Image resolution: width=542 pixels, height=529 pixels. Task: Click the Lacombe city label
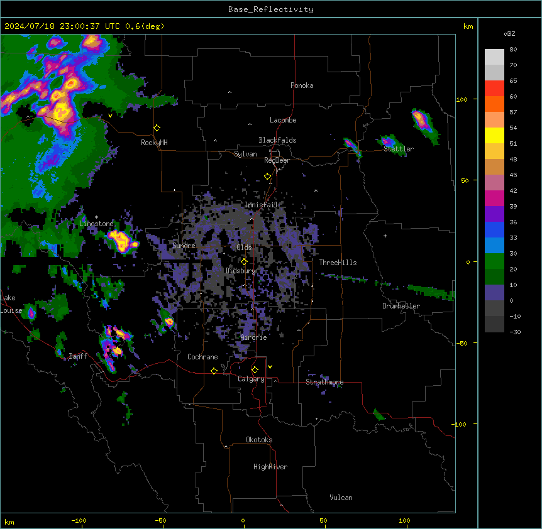283,120
